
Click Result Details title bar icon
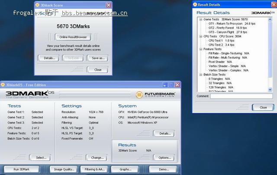pyautogui.click(x=195, y=4)
